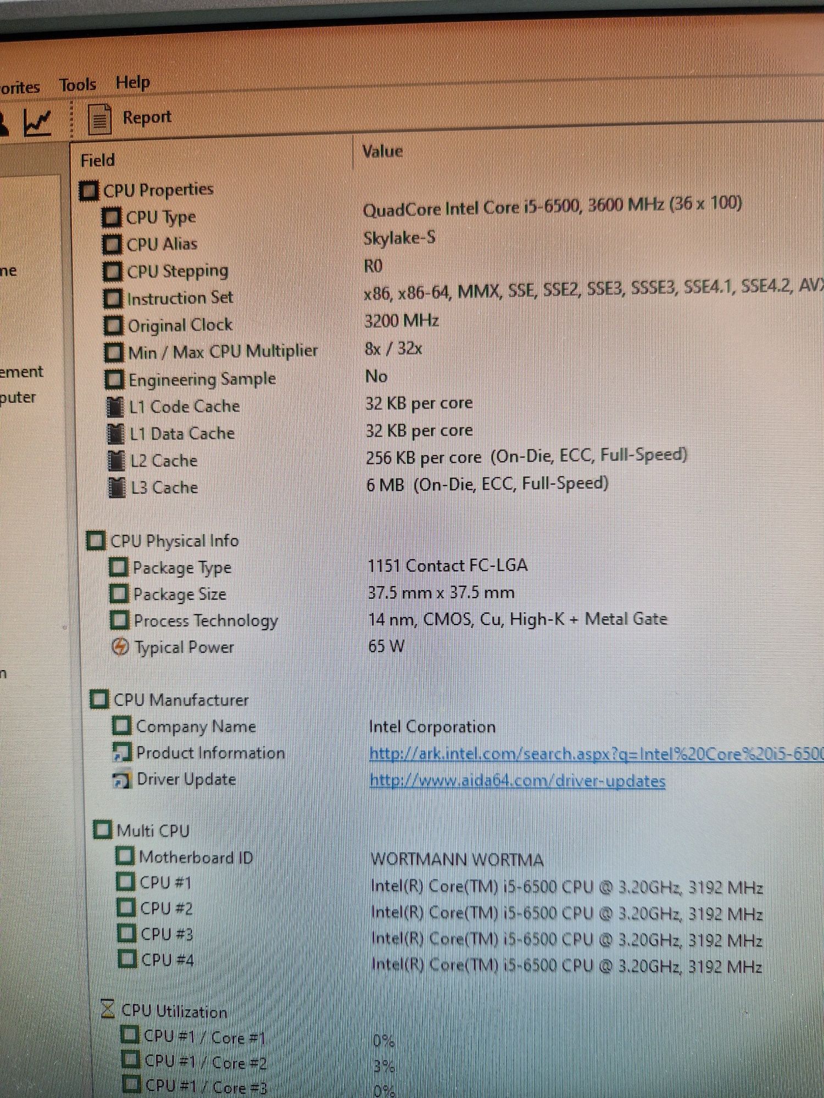The height and width of the screenshot is (1098, 824).
Task: Open the Tools menu
Action: pyautogui.click(x=77, y=85)
